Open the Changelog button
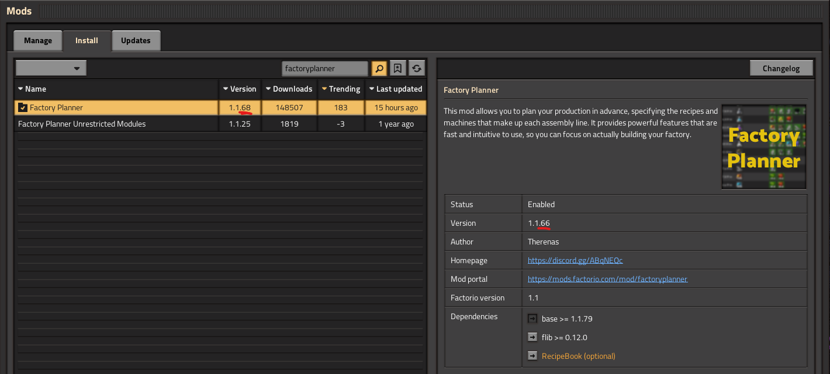The height and width of the screenshot is (374, 830). 781,68
